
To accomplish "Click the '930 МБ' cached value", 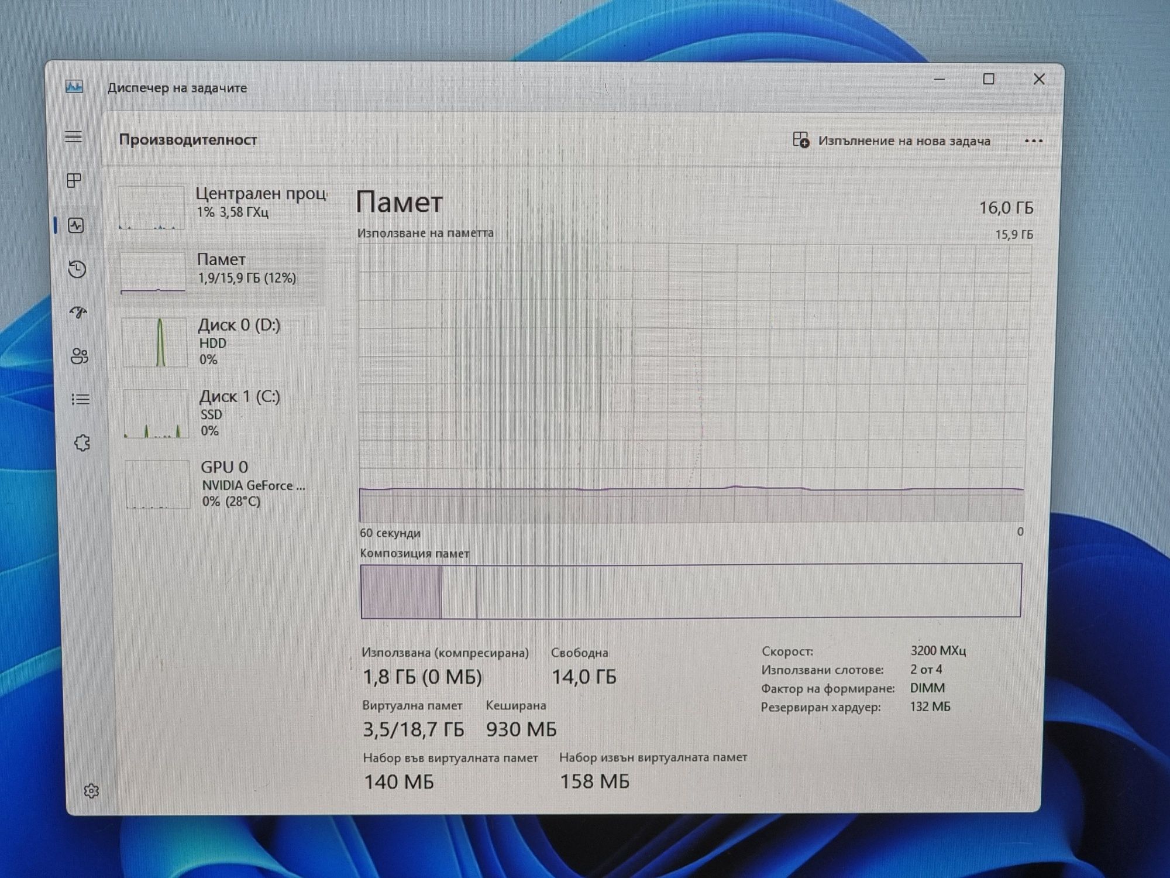I will (x=521, y=729).
